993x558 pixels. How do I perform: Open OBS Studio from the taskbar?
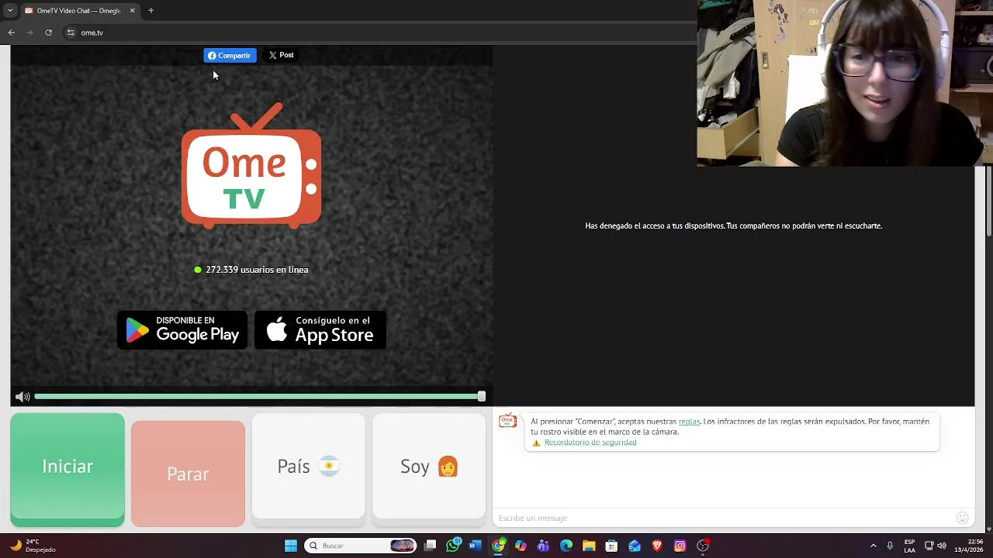(703, 546)
